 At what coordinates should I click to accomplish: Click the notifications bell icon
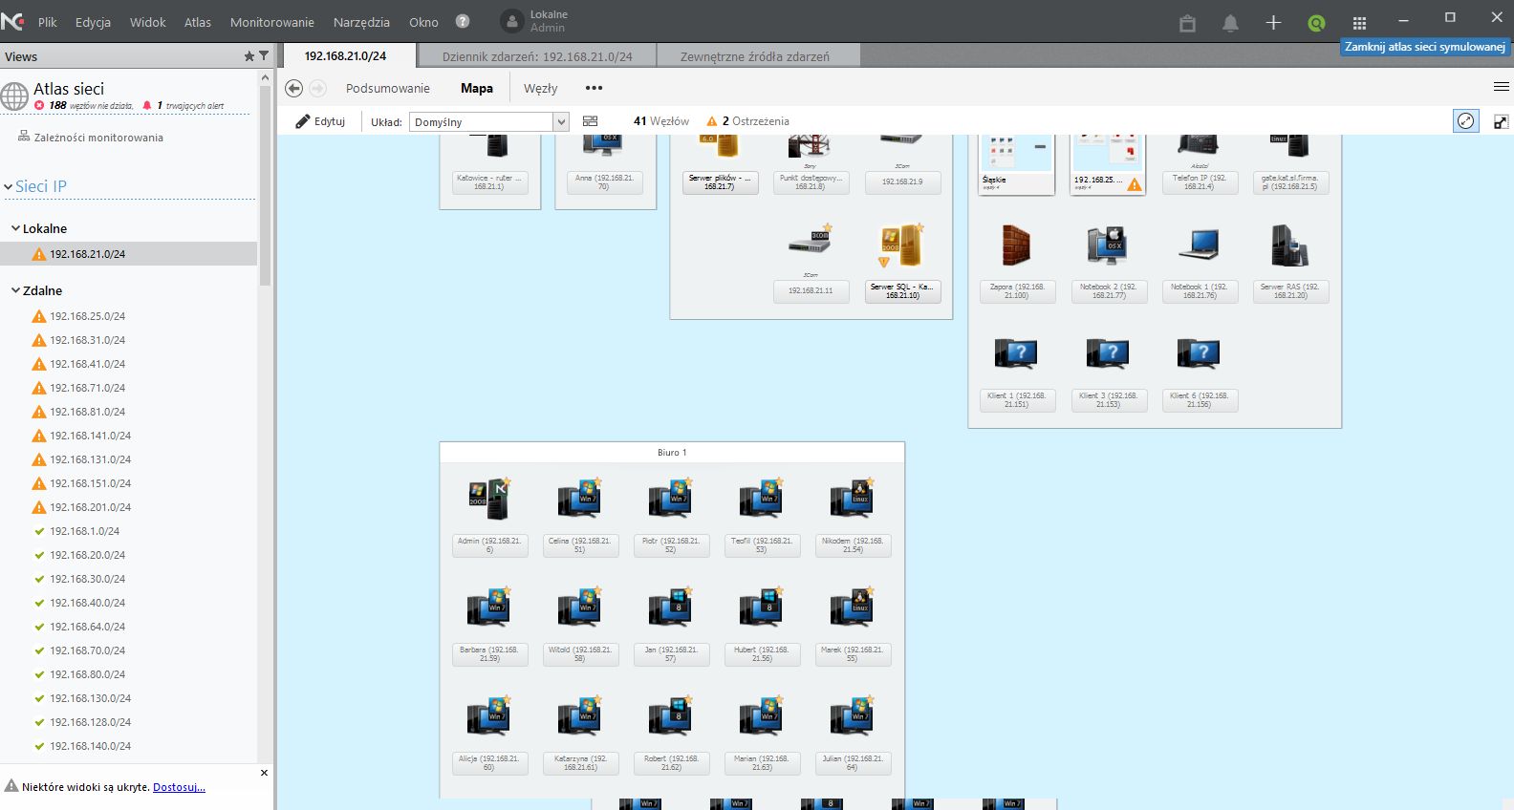point(1230,23)
